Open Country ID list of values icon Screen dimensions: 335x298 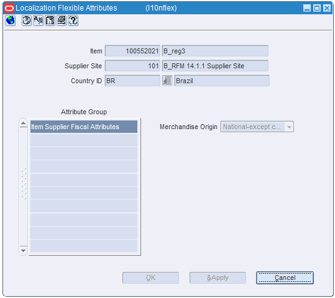pyautogui.click(x=167, y=81)
